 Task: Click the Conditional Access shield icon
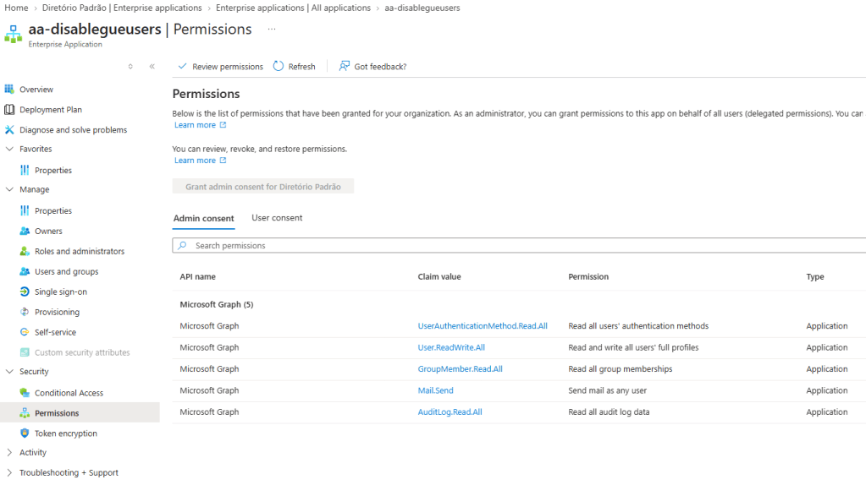point(25,392)
